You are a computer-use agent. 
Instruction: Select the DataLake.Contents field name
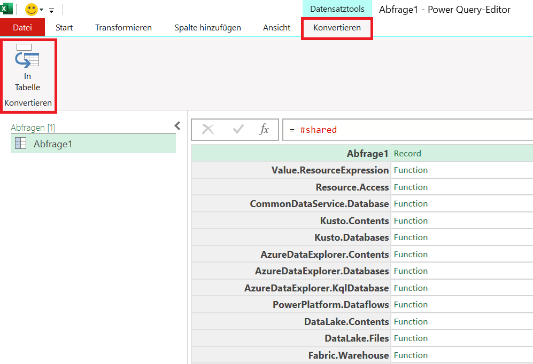(291, 321)
